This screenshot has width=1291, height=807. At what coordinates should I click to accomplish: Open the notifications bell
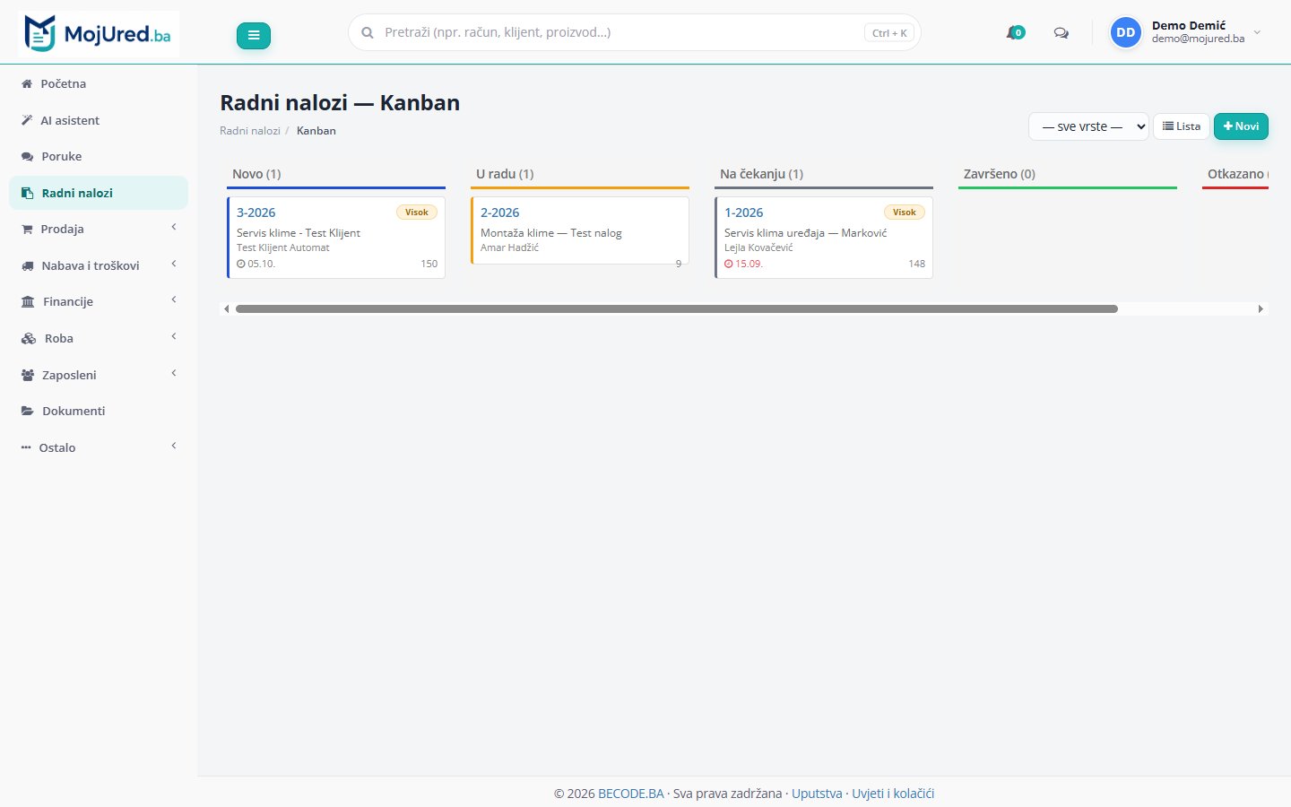coord(1015,32)
